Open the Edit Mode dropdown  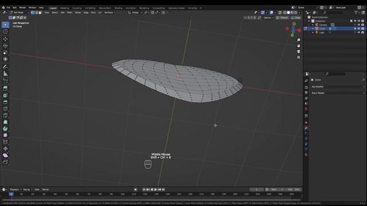point(19,13)
